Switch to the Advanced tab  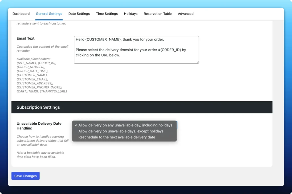pos(186,13)
